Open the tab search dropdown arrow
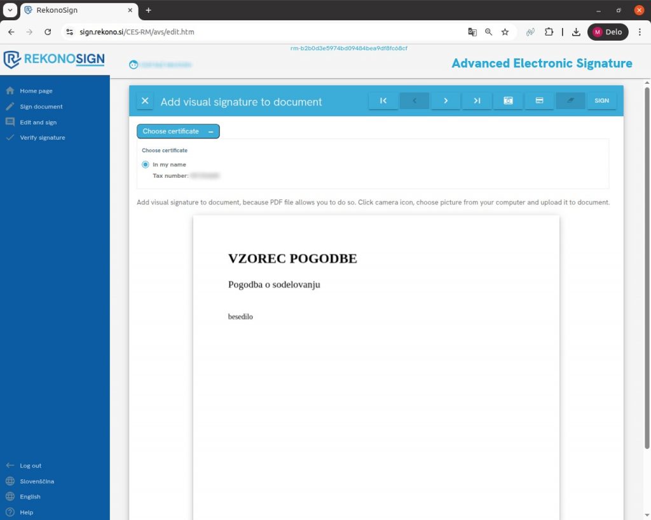The width and height of the screenshot is (651, 520). pos(10,10)
